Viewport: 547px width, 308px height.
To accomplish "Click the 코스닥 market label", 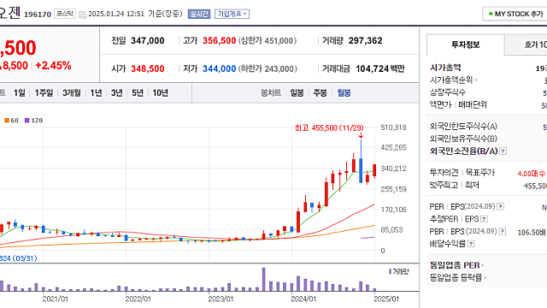I will point(65,14).
